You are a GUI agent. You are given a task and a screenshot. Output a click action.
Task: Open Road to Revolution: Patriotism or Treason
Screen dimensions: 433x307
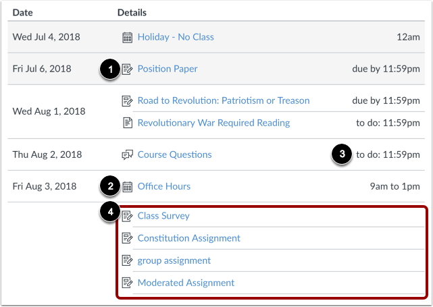[x=224, y=101]
